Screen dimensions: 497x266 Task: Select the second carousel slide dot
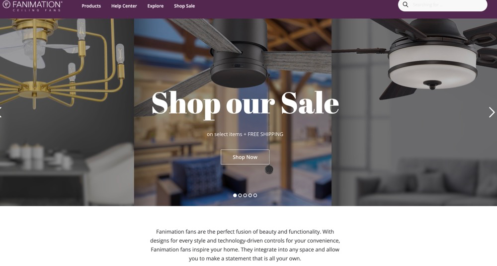240,195
